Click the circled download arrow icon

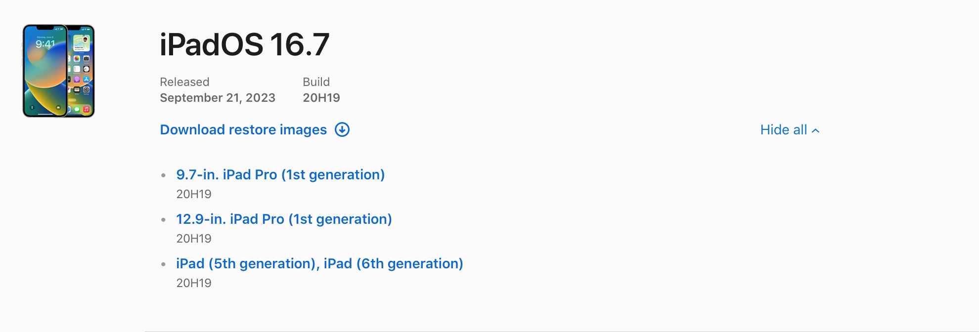point(342,129)
